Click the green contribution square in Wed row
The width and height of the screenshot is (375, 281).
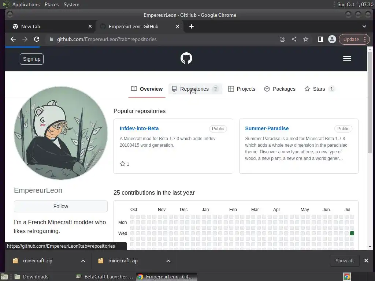click(x=352, y=233)
